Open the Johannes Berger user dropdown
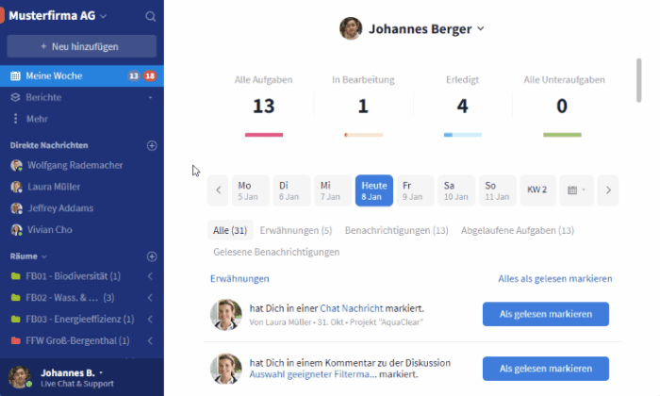The image size is (660, 396). pyautogui.click(x=426, y=29)
